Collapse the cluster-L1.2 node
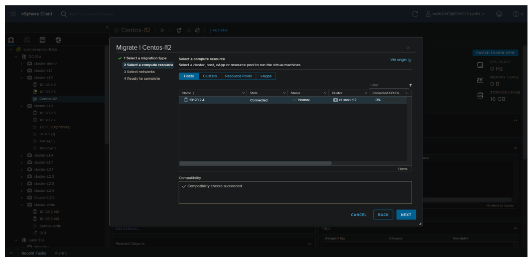The width and height of the screenshot is (532, 262). pyautogui.click(x=22, y=78)
